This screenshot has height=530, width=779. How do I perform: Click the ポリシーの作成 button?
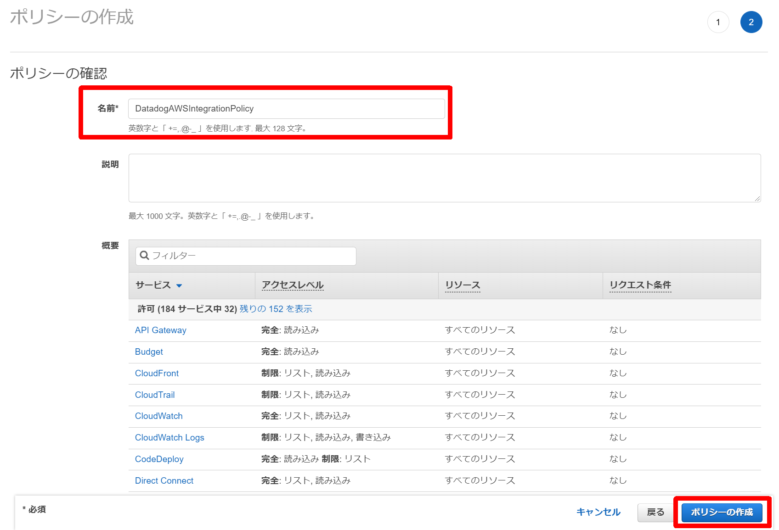point(722,513)
